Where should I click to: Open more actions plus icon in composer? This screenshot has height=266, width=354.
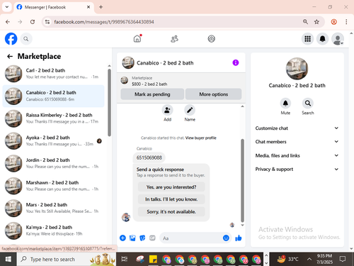click(x=122, y=238)
